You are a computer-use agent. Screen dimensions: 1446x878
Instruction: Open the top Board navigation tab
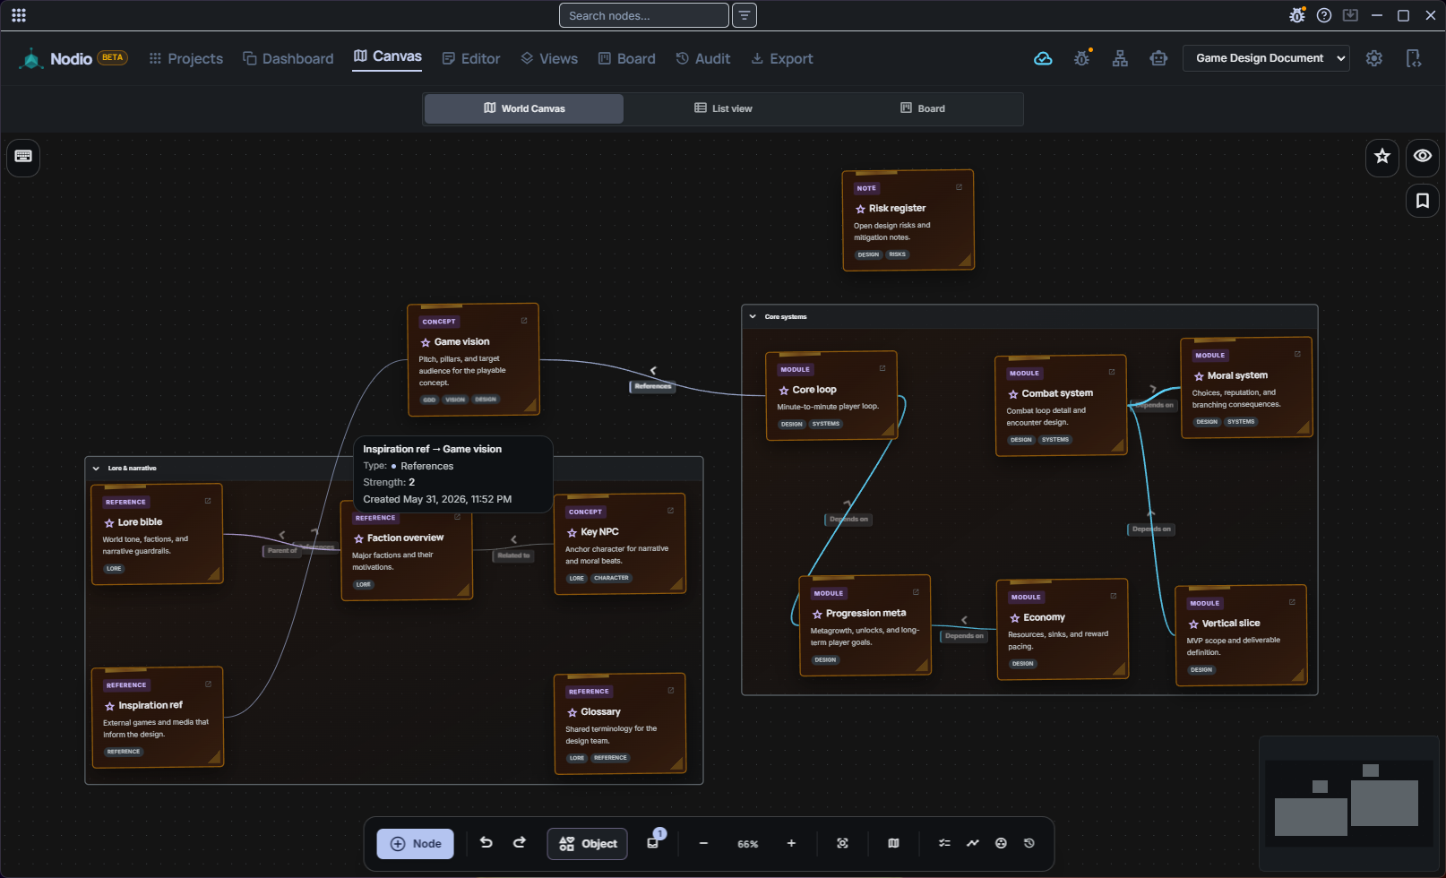[626, 58]
